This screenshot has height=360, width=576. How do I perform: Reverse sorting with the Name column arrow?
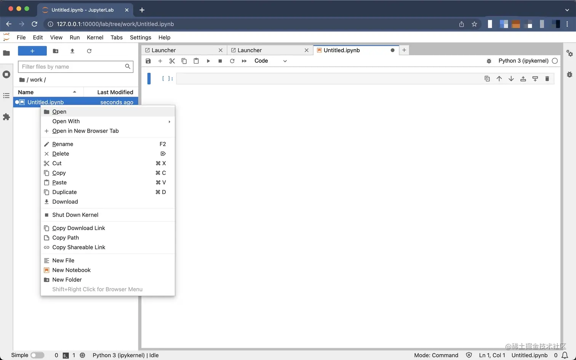click(75, 92)
